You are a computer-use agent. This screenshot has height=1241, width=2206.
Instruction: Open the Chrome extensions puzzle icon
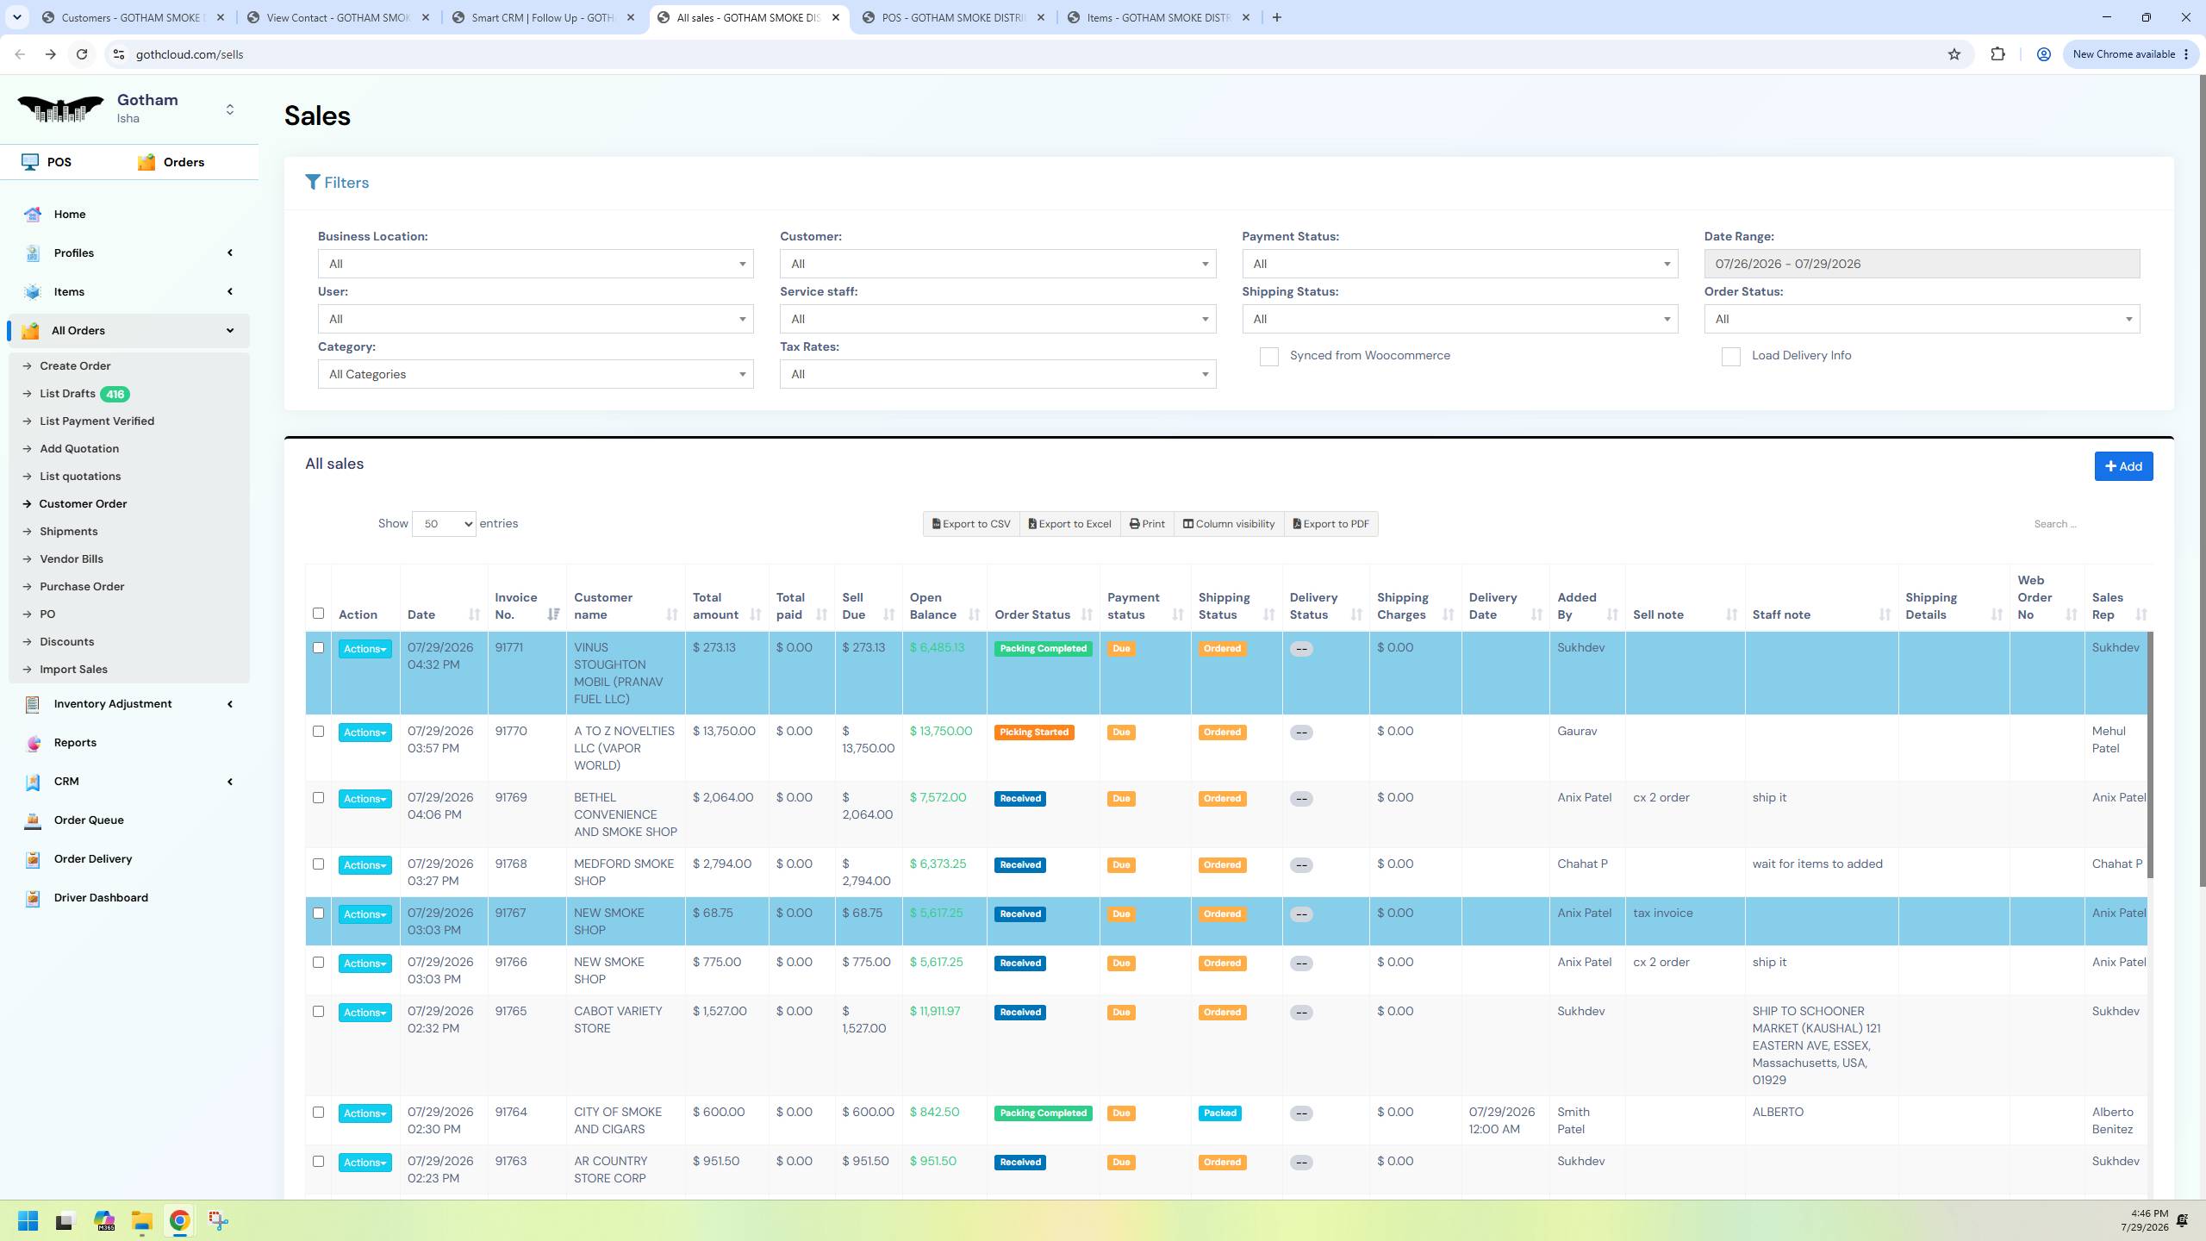pyautogui.click(x=1997, y=54)
